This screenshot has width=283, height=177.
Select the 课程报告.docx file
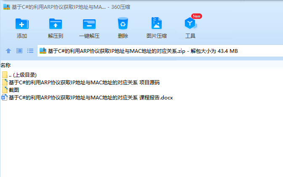coord(87,98)
